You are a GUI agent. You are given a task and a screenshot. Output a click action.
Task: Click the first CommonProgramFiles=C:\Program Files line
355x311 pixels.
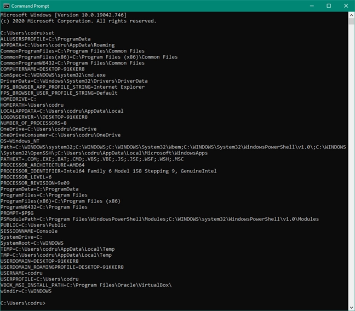[72, 51]
